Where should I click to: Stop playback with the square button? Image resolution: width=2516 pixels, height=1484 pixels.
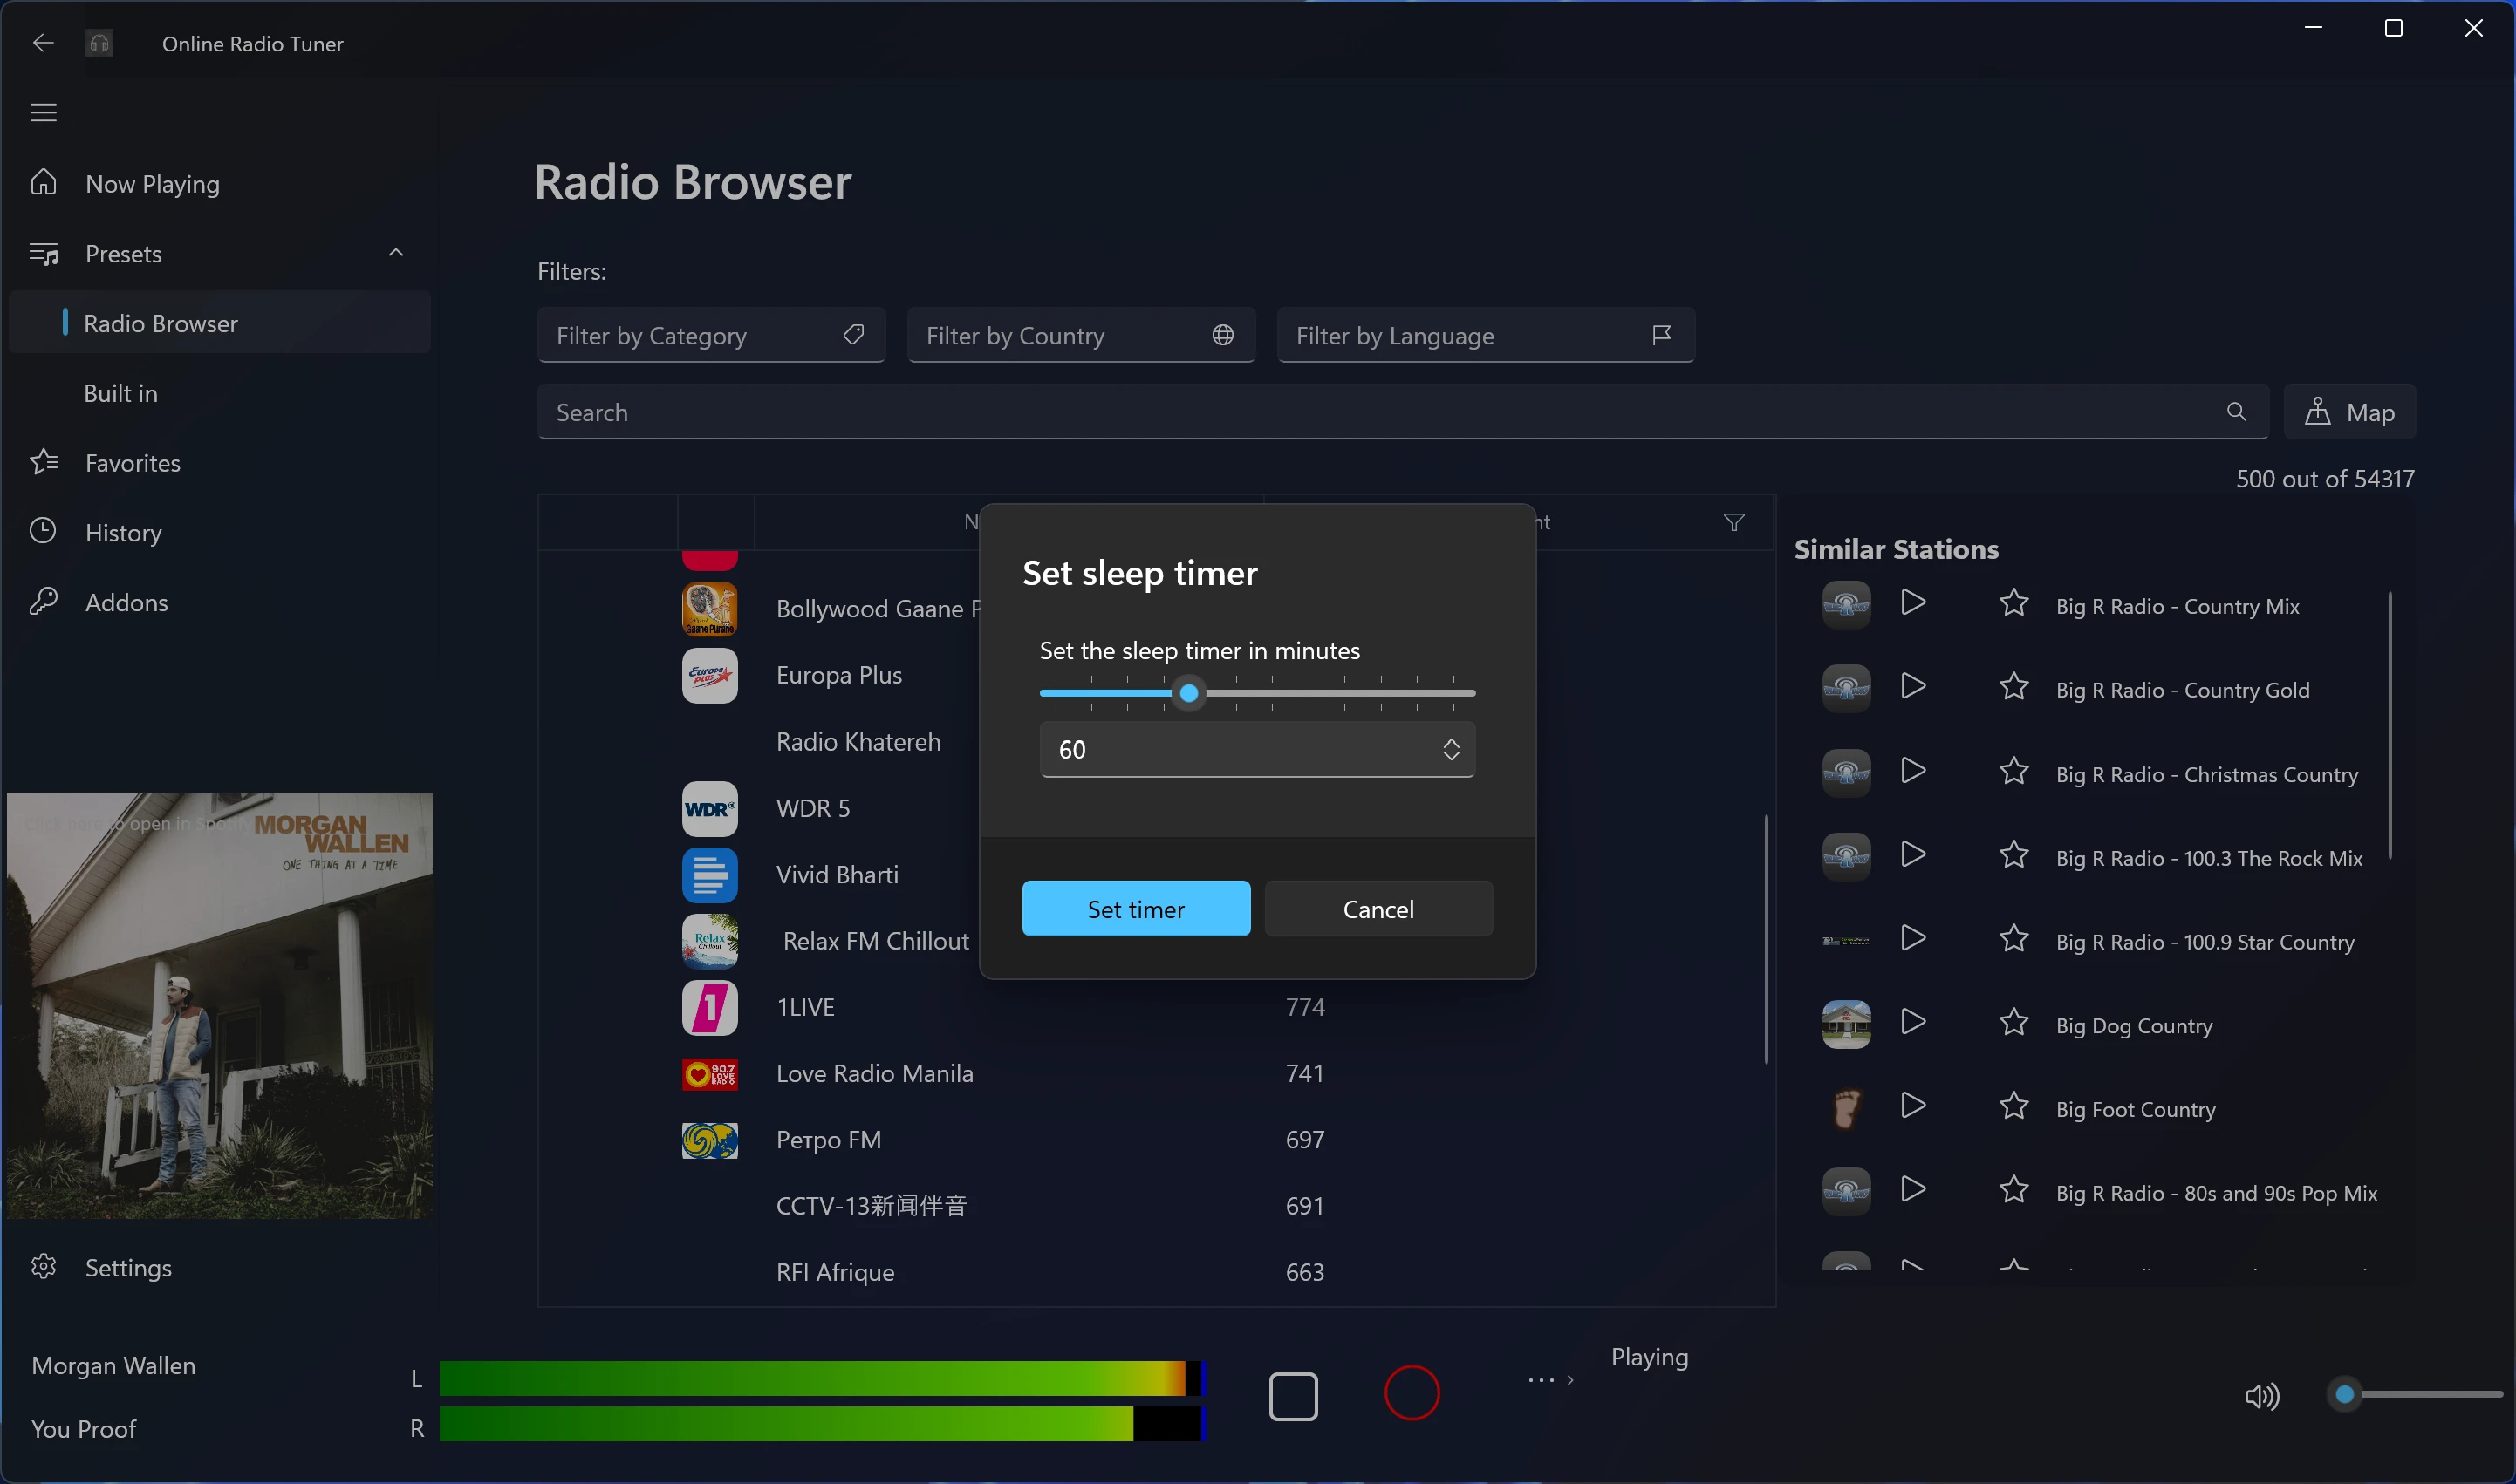pos(1293,1396)
